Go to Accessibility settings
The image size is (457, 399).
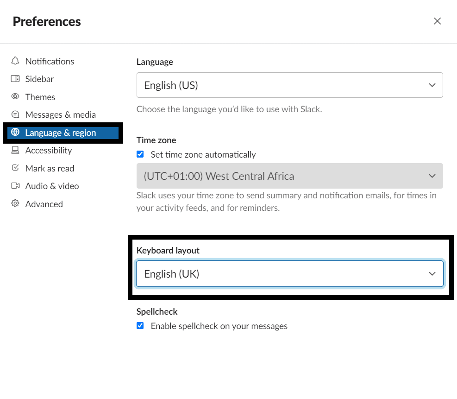click(x=48, y=150)
